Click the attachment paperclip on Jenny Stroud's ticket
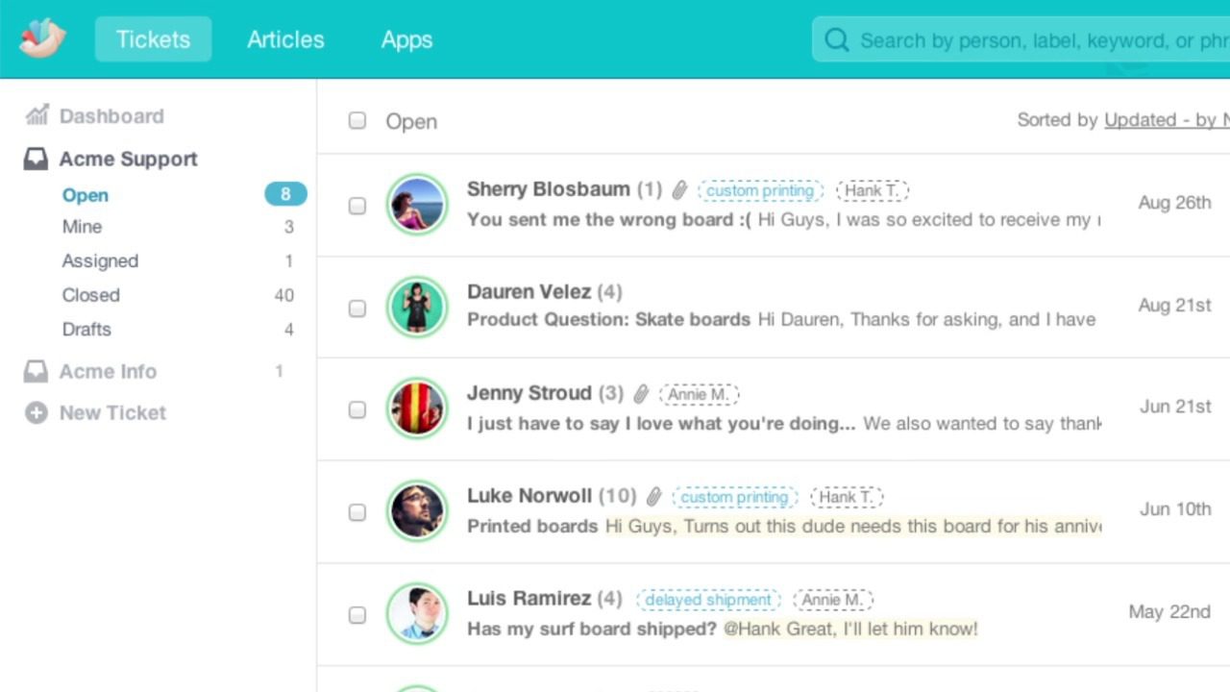 [x=641, y=394]
